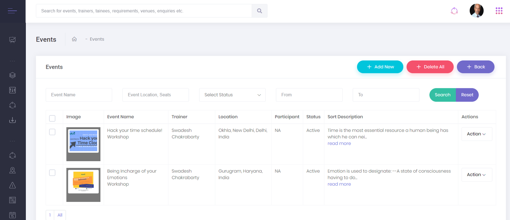Select checkbox for Being Incharge of your Emotions
Screen dimensions: 510x220
(52, 173)
